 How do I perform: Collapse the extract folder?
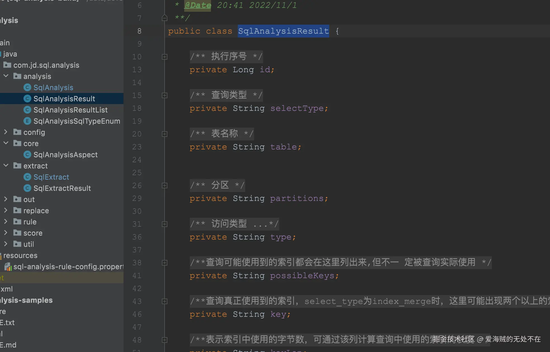[6, 166]
